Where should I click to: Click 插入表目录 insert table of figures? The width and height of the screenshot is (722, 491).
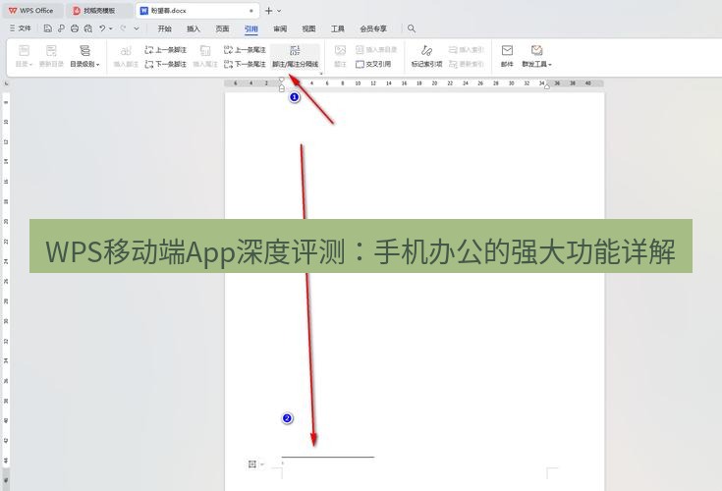(x=376, y=50)
